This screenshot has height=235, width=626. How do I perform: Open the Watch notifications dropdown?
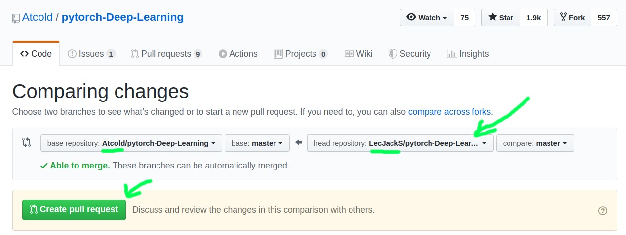click(x=427, y=18)
